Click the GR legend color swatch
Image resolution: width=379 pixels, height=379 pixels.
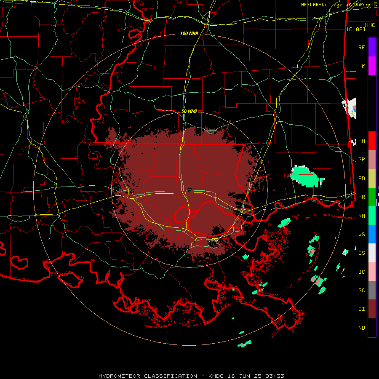click(372, 160)
